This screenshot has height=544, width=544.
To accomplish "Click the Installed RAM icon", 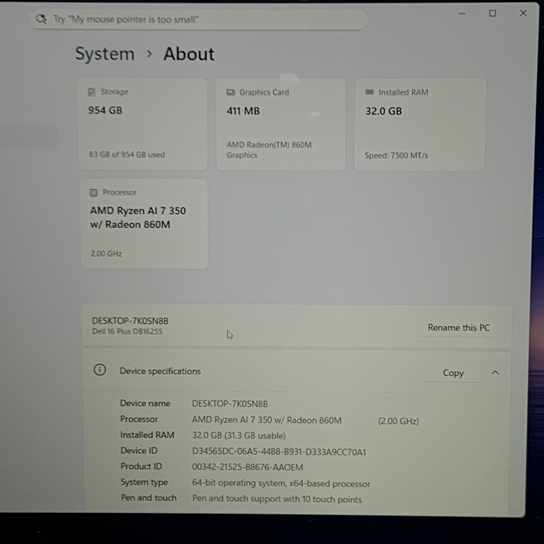I will click(x=369, y=92).
